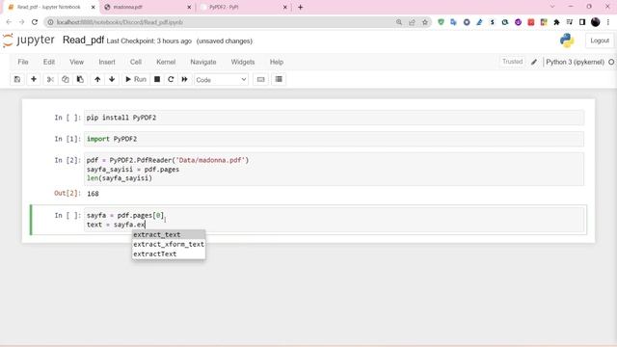
Task: Open the File menu
Action: tap(23, 62)
